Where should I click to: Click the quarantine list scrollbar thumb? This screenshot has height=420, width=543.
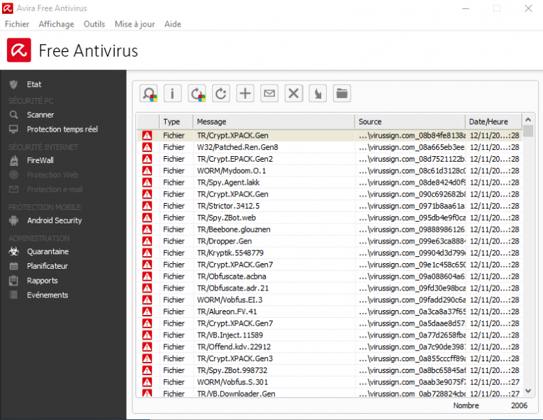click(x=528, y=131)
